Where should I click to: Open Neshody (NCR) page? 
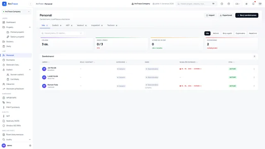click(x=13, y=121)
